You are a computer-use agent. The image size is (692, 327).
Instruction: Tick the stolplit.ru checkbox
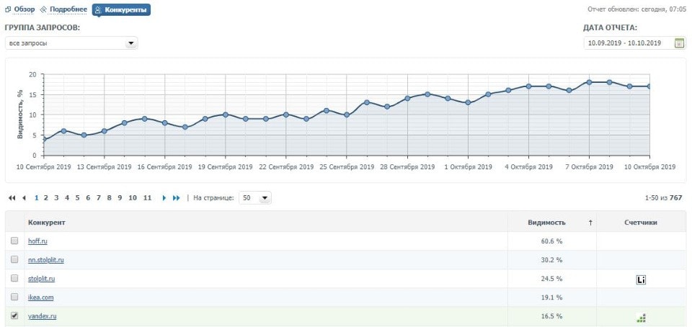click(x=14, y=279)
